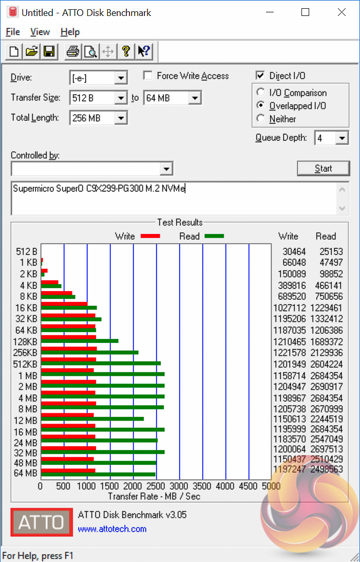Select the Overlapped I/O radio button
This screenshot has height=562, width=360.
pyautogui.click(x=260, y=105)
